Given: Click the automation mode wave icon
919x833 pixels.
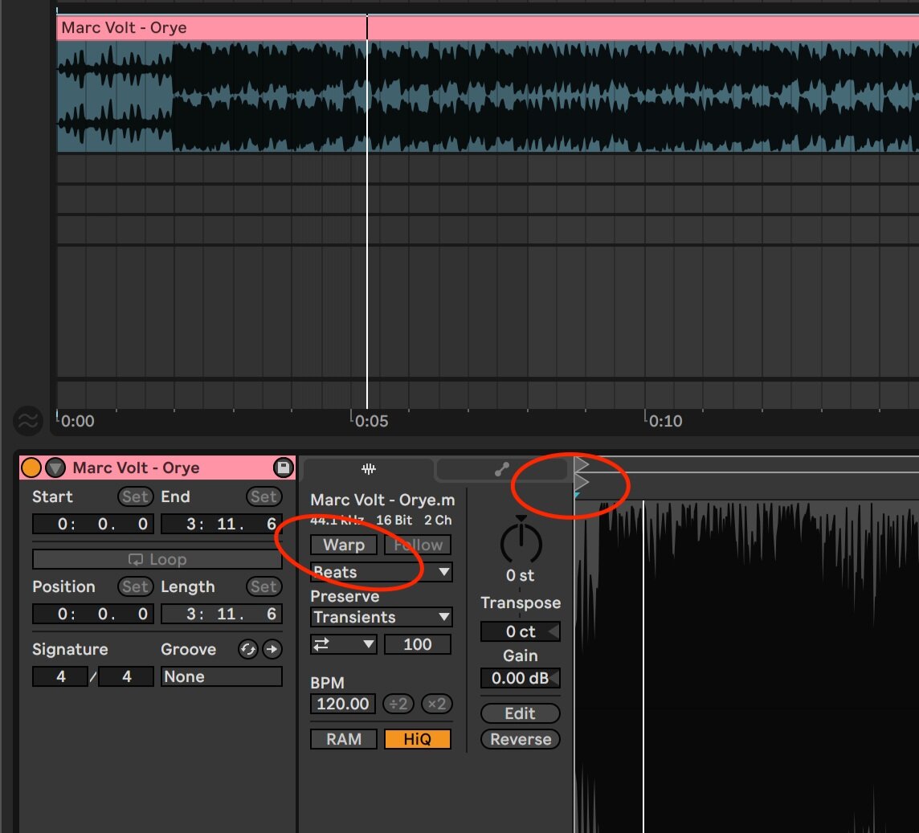Looking at the screenshot, I should (27, 420).
